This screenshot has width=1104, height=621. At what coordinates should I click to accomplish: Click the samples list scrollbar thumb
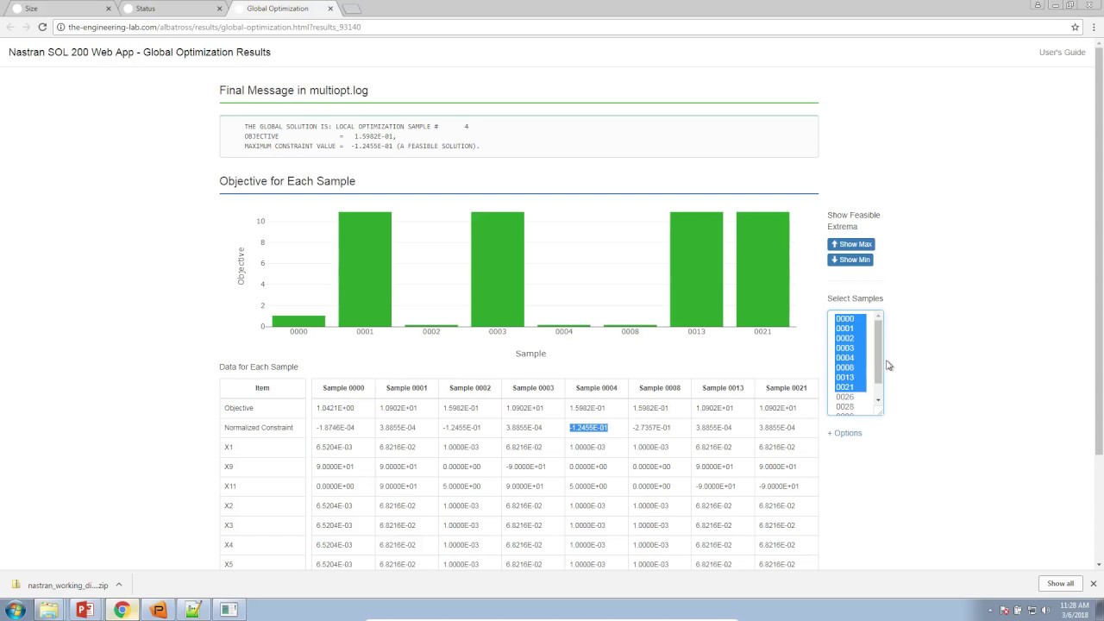[x=879, y=351]
